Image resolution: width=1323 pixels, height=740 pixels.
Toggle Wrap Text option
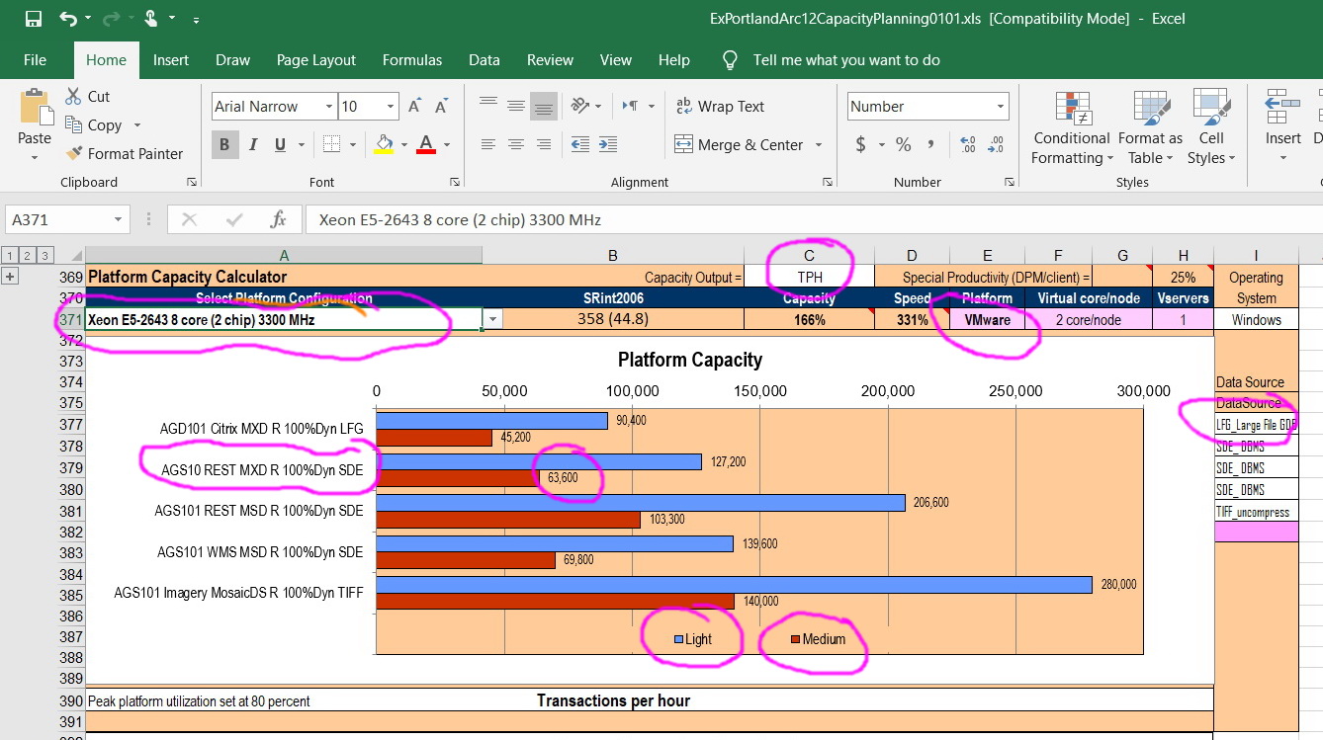[720, 107]
